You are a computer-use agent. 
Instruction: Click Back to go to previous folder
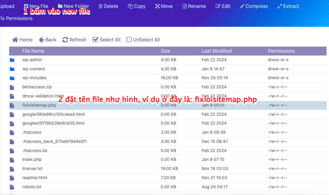point(47,40)
